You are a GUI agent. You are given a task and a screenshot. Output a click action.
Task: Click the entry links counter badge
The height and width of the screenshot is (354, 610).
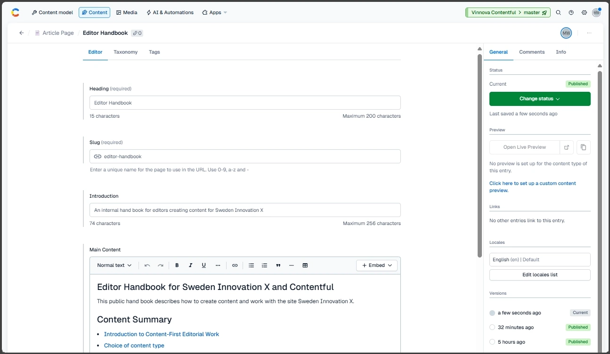coord(137,33)
